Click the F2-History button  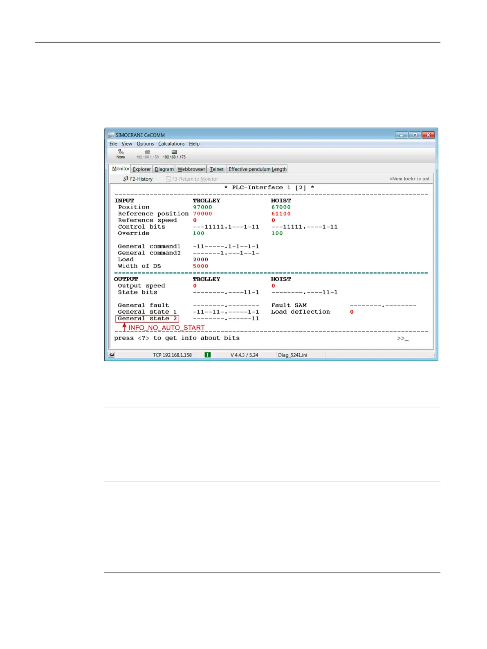[x=138, y=179]
